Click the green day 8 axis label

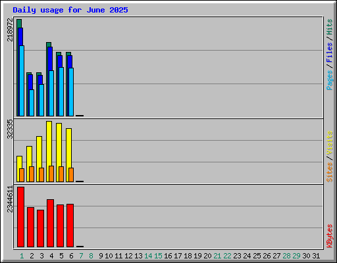pyautogui.click(x=91, y=256)
